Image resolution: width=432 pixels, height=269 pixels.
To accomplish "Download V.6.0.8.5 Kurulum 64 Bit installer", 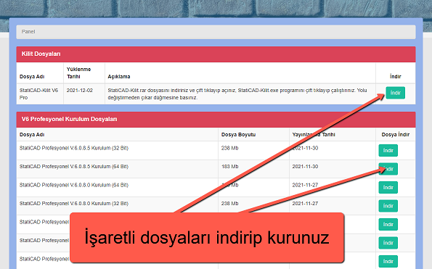I will point(388,169).
